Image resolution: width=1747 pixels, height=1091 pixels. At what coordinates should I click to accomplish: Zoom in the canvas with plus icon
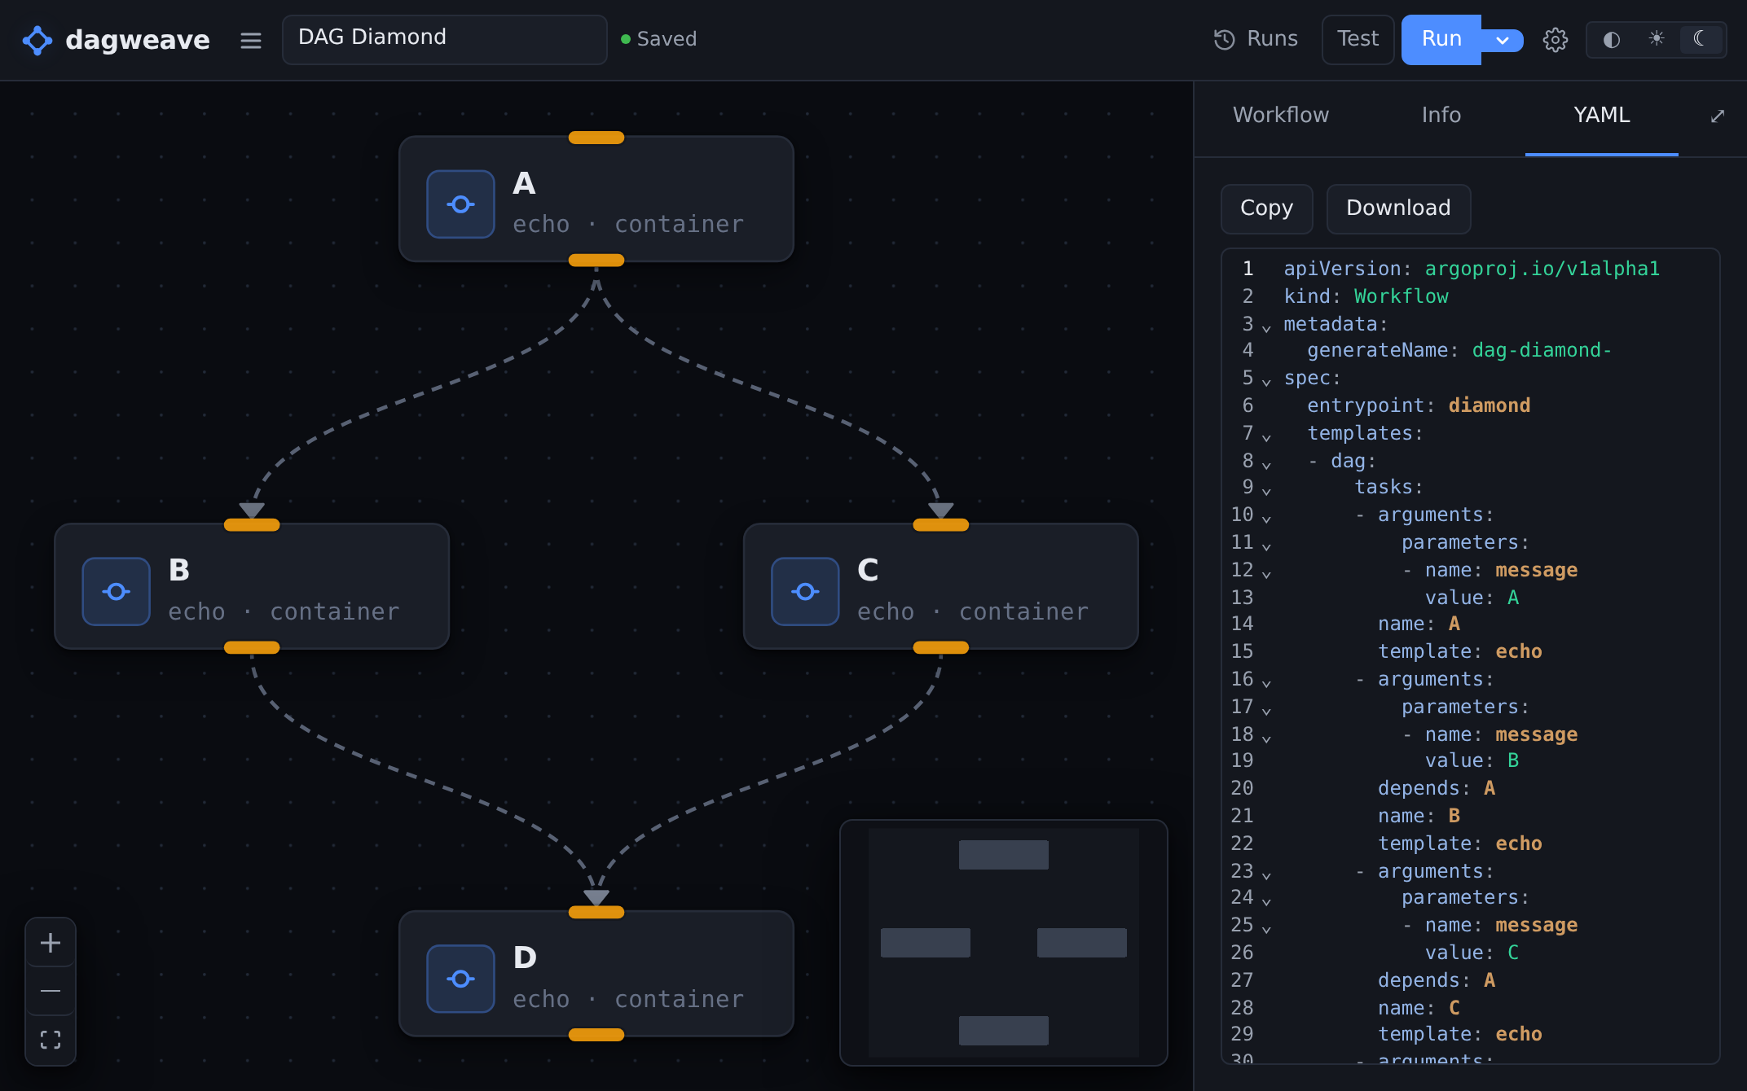coord(51,943)
